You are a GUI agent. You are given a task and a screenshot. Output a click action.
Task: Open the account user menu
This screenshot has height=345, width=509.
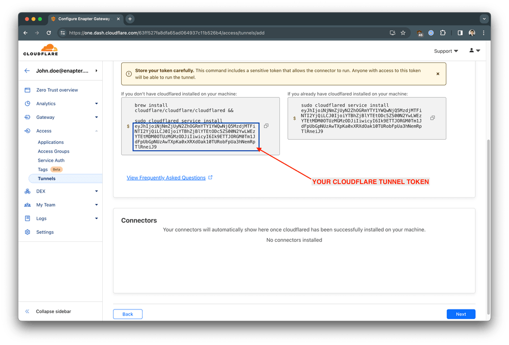tap(474, 50)
